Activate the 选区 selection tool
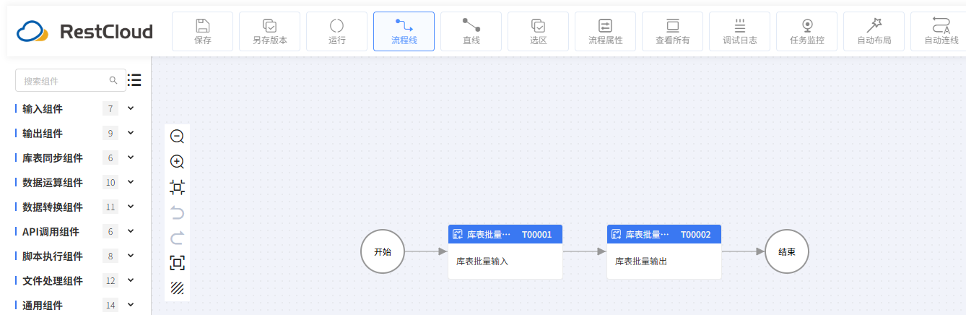 539,32
